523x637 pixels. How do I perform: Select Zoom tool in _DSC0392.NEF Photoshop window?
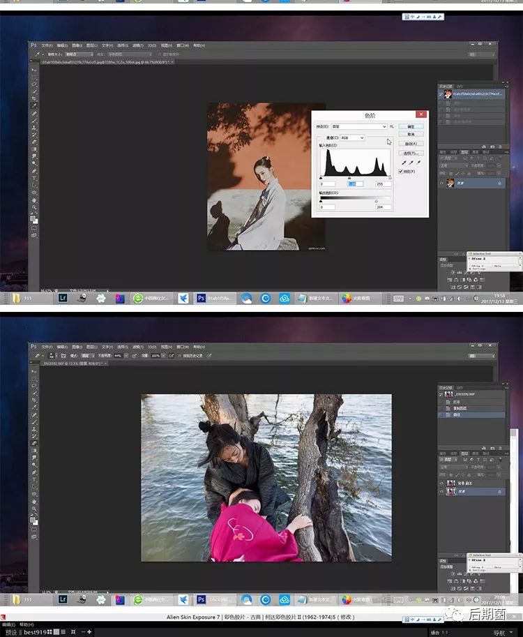34,507
